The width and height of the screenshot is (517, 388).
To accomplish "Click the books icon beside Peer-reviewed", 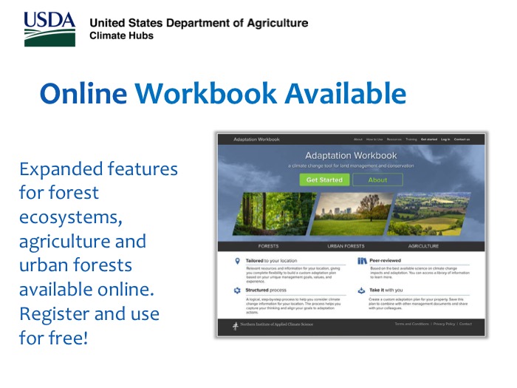I will [x=362, y=261].
